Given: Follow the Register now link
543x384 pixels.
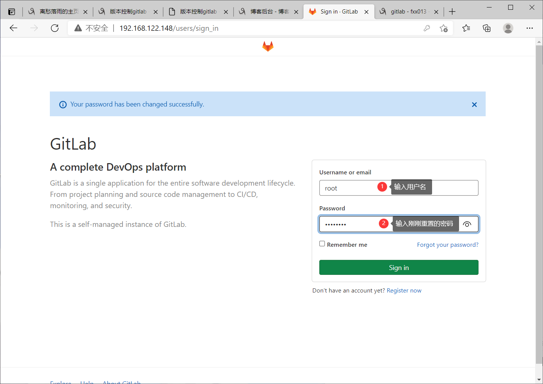Looking at the screenshot, I should (x=404, y=291).
